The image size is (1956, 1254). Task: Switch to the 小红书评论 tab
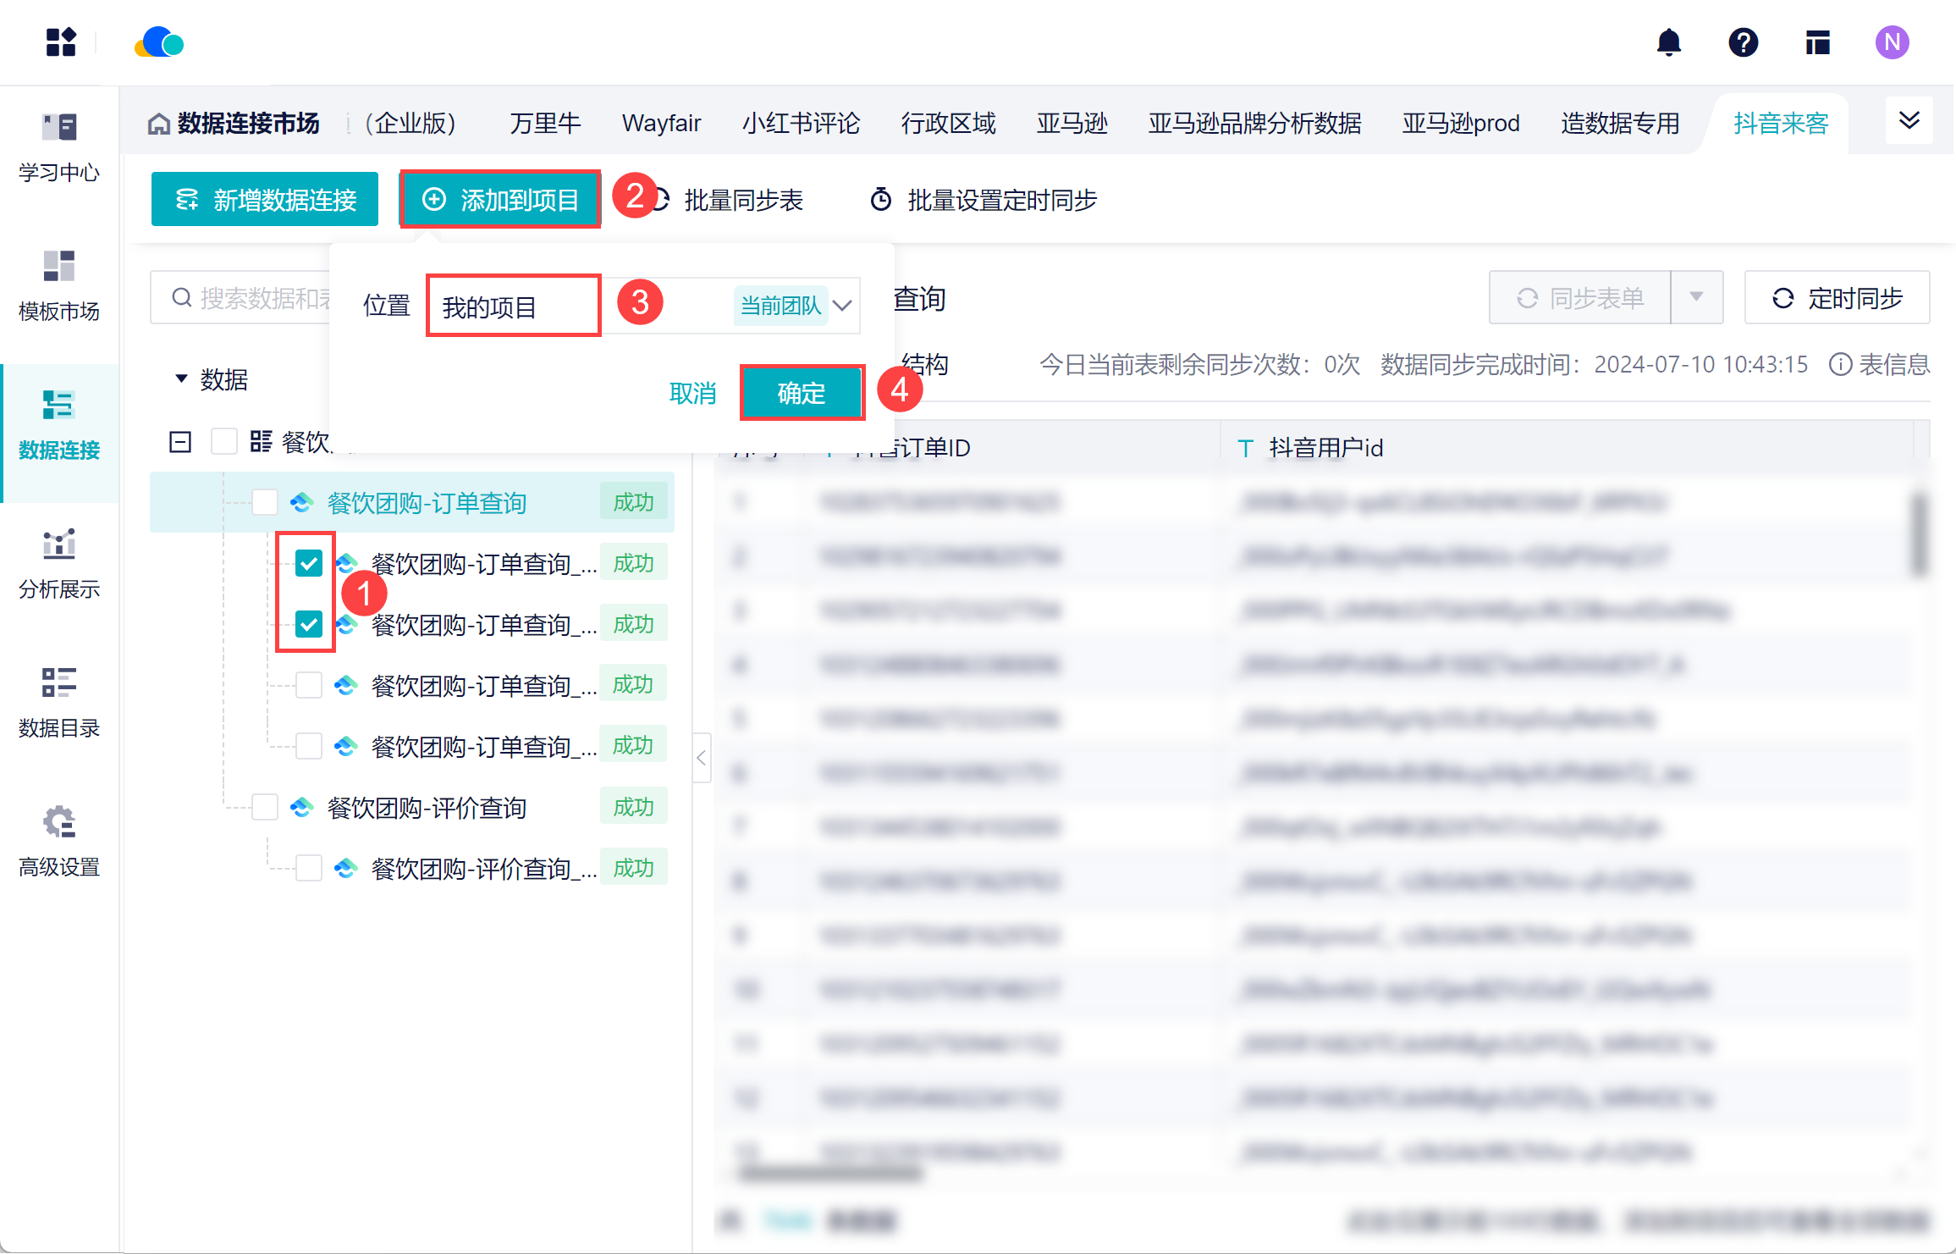(x=801, y=124)
